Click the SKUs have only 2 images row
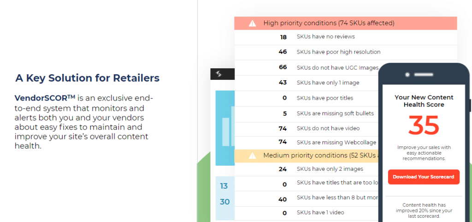The width and height of the screenshot is (472, 222). coord(307,169)
